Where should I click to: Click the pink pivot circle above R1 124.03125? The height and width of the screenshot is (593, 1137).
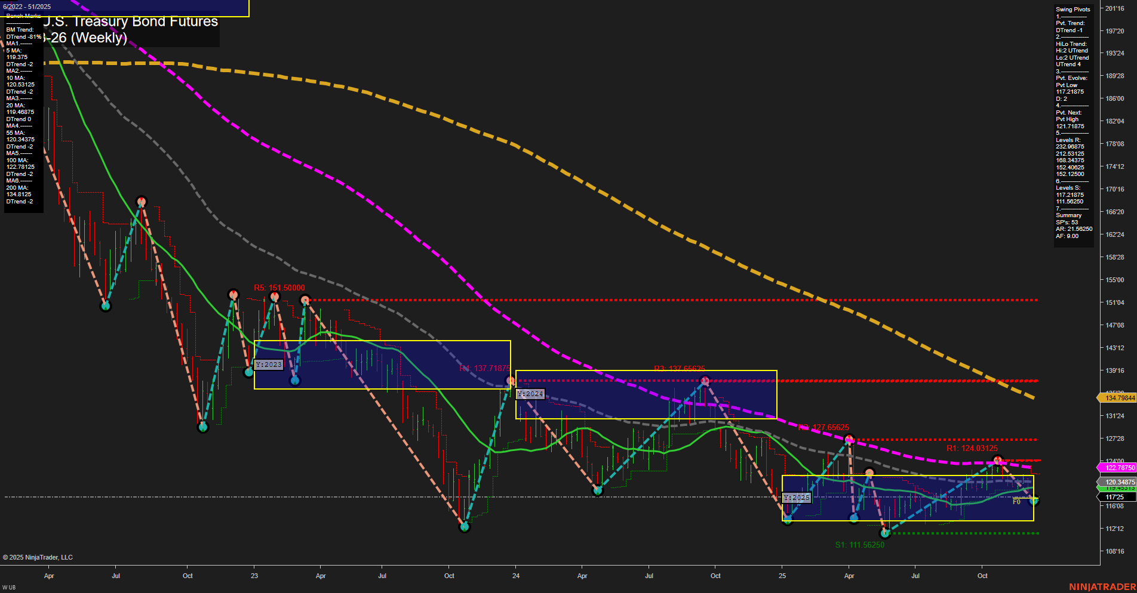pos(998,461)
